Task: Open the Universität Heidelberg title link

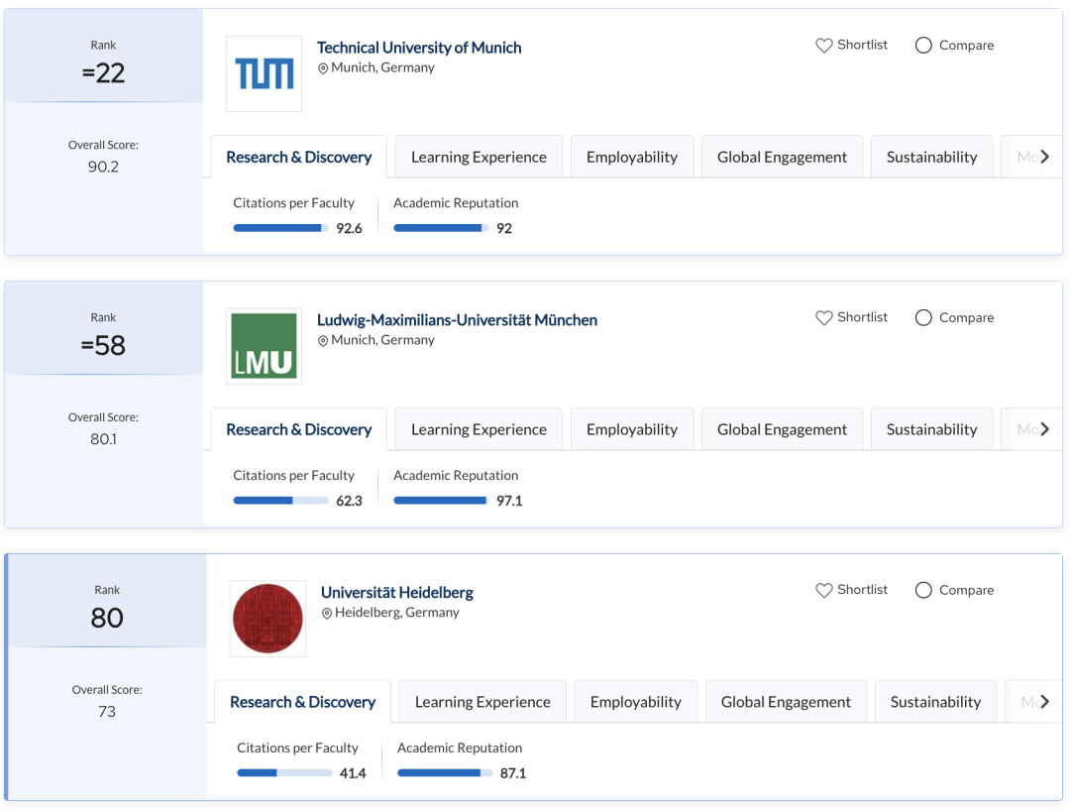Action: tap(396, 593)
